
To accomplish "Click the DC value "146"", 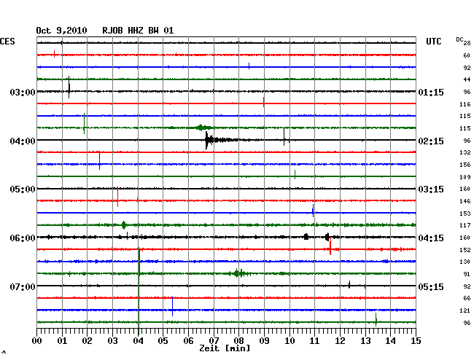I will pos(465,201).
